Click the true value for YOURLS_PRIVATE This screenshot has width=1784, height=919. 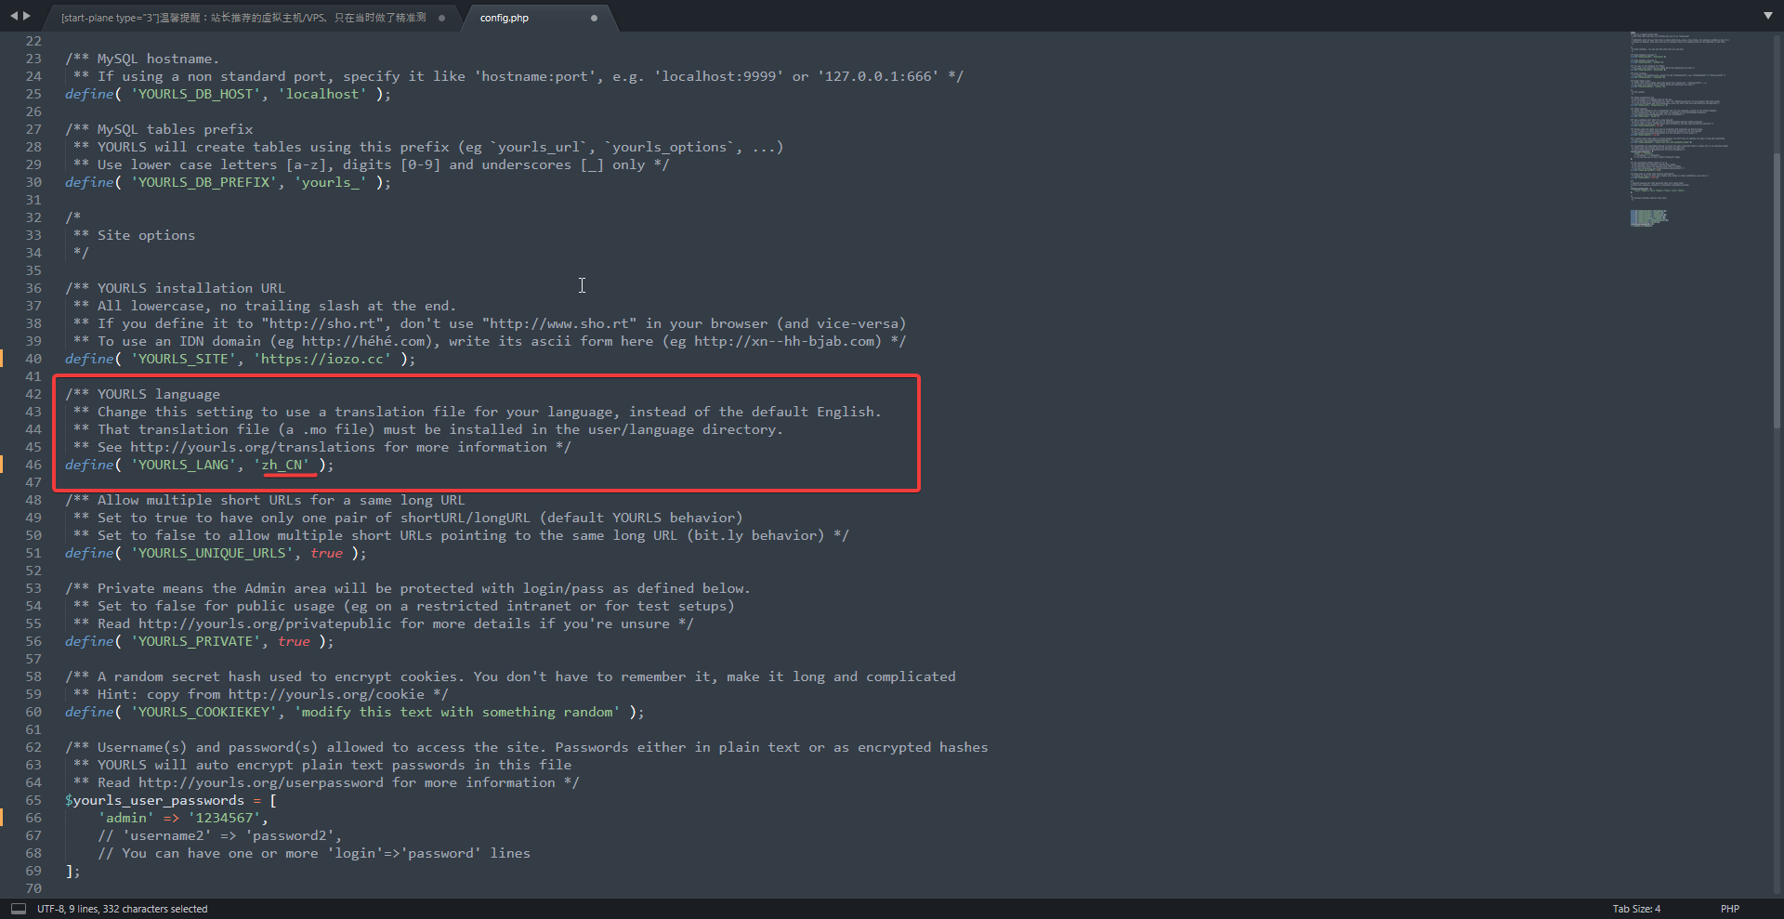[x=294, y=641]
